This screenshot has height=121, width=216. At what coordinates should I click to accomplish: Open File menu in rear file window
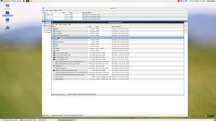click(x=44, y=10)
